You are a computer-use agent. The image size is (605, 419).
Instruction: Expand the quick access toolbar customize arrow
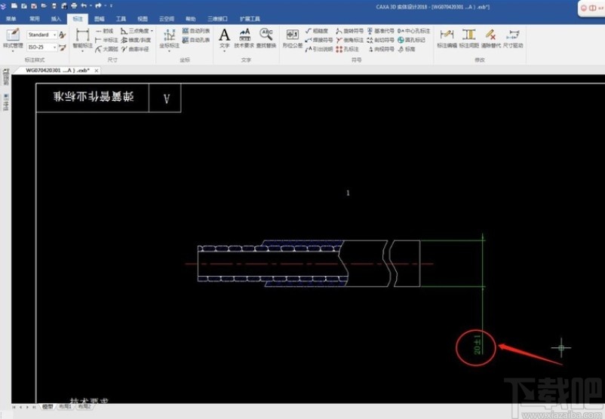[x=111, y=6]
